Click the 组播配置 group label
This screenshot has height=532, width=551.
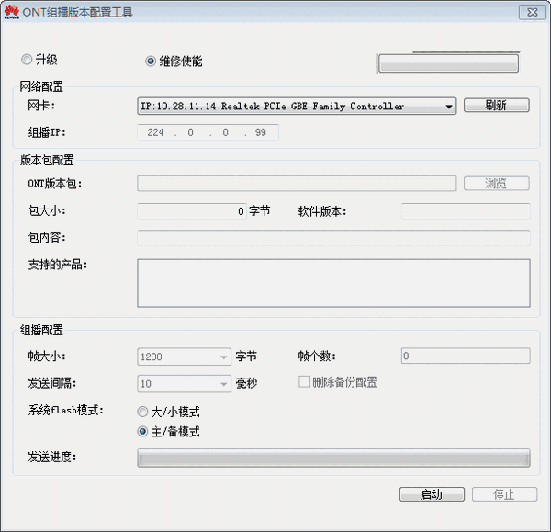click(x=41, y=330)
